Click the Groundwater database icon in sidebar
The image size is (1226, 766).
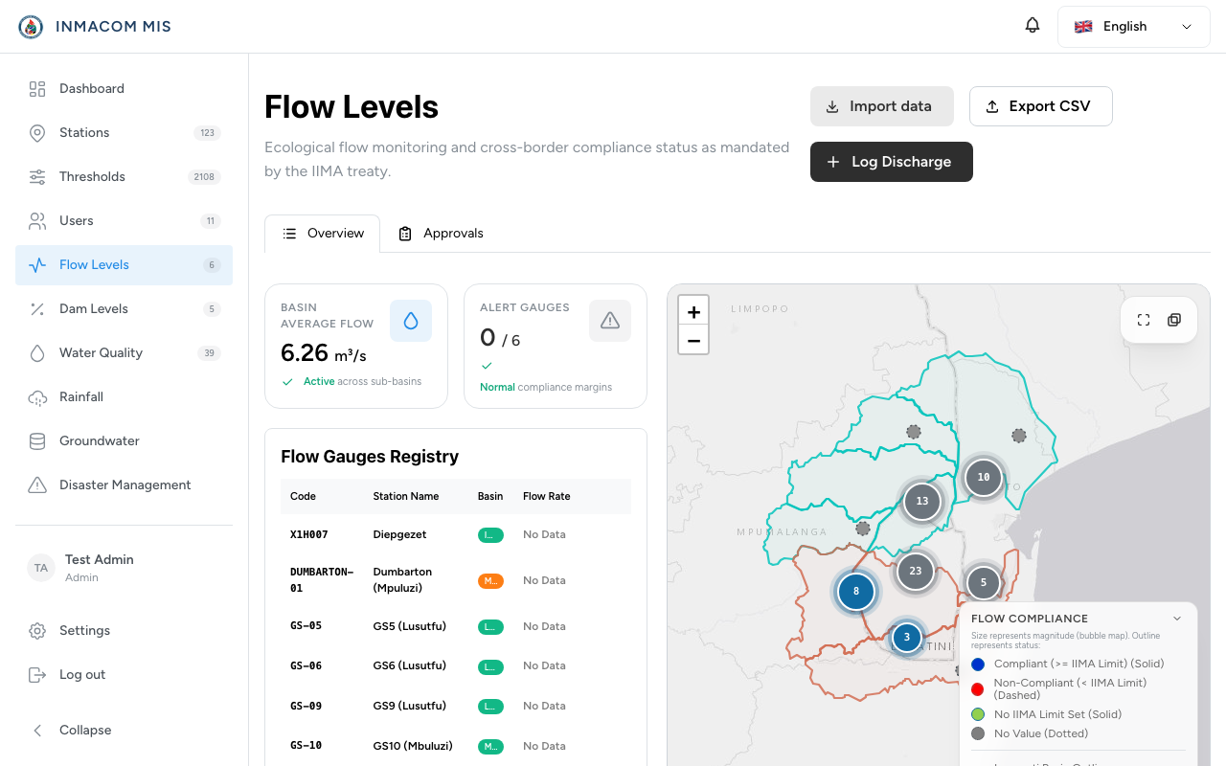click(x=37, y=441)
